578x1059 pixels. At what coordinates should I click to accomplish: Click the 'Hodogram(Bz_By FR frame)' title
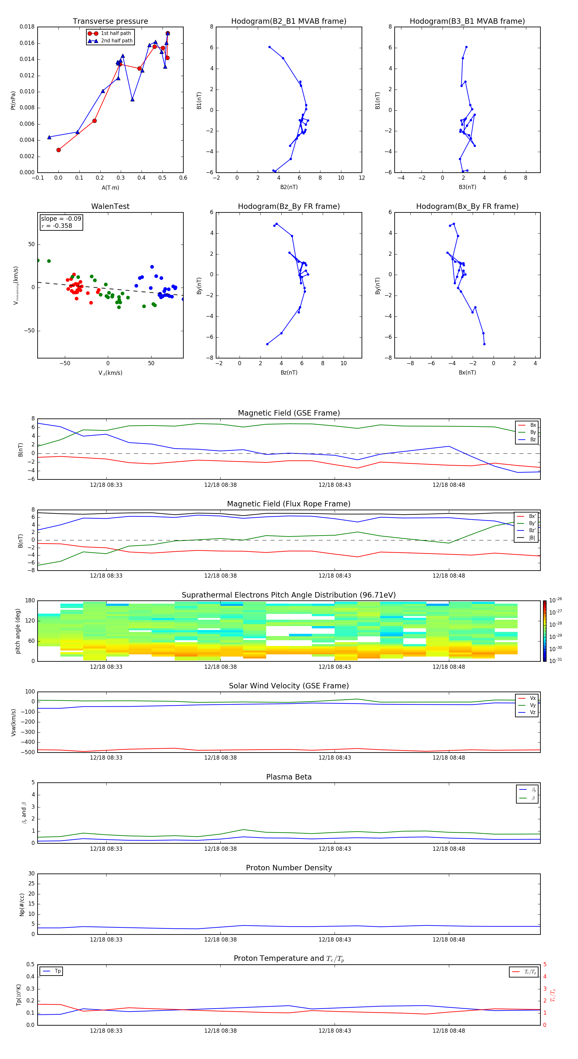[x=289, y=206]
